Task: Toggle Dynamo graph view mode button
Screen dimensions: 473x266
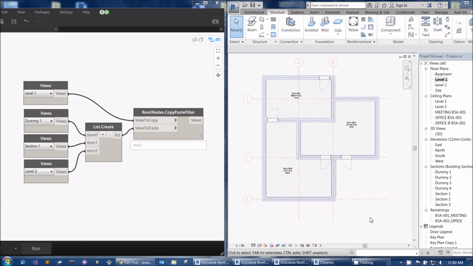Action: (x=214, y=40)
